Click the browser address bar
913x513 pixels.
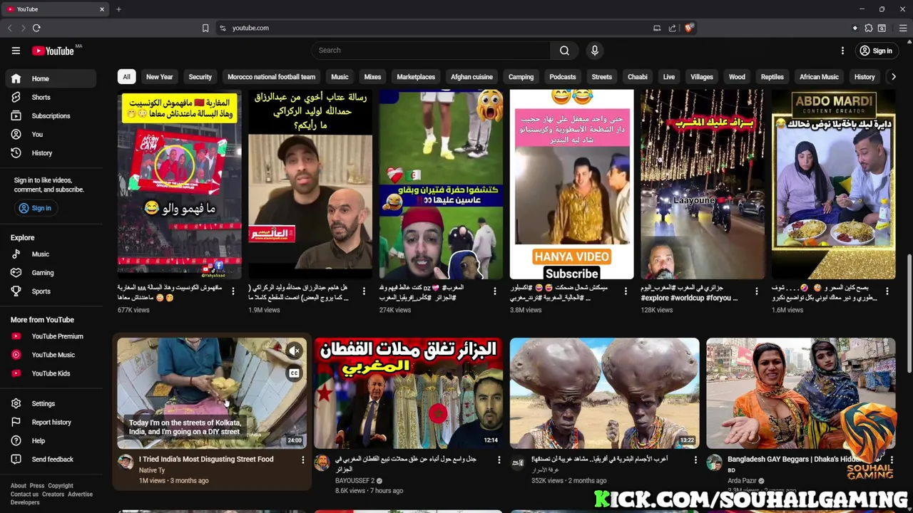point(435,28)
